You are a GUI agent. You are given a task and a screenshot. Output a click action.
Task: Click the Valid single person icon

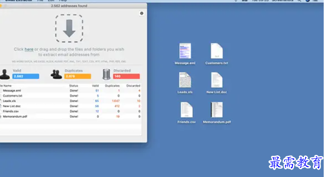(x=5, y=74)
